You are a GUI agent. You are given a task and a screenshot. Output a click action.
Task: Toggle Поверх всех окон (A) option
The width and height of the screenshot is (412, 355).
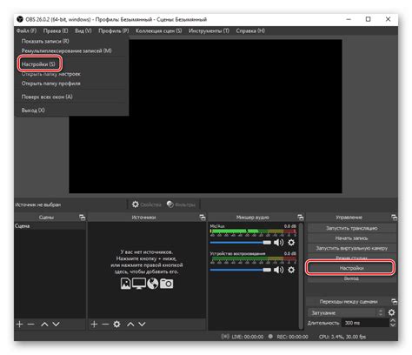point(47,97)
